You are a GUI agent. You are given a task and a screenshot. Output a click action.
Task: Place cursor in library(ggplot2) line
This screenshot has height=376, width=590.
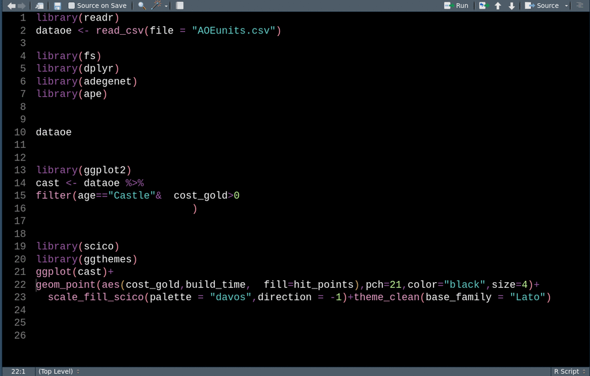pos(84,170)
